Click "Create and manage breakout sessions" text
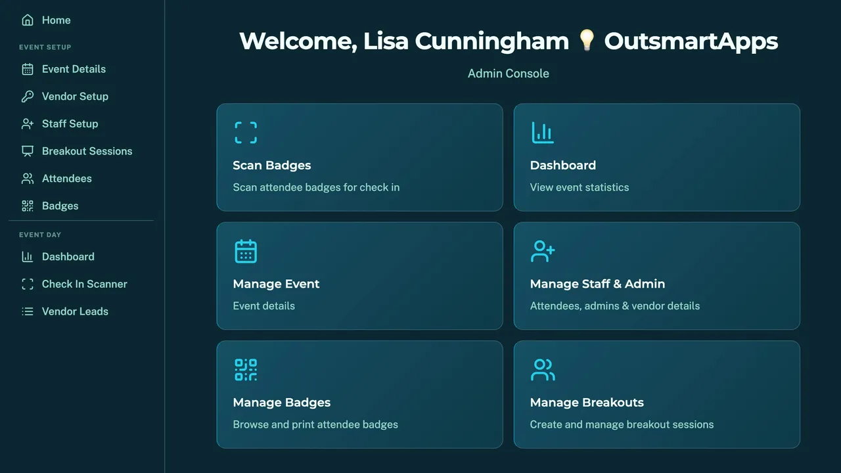 coord(622,424)
